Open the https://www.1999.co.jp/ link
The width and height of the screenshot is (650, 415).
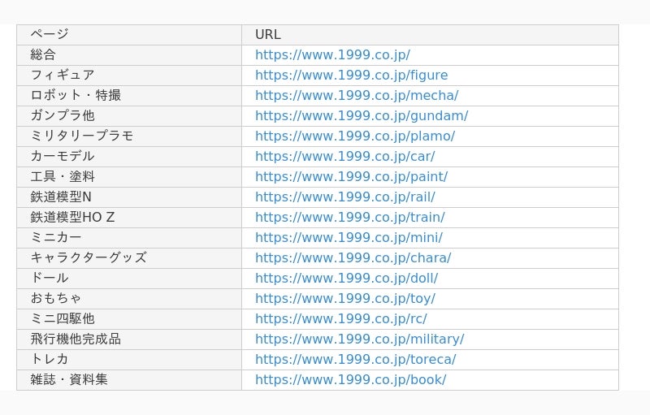(x=332, y=55)
